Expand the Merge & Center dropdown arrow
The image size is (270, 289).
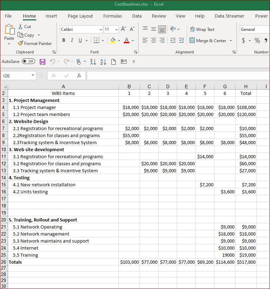click(x=231, y=40)
